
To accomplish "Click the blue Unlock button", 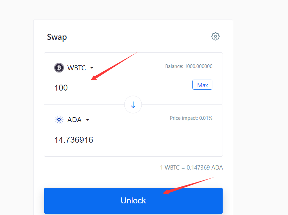I will point(133,200).
